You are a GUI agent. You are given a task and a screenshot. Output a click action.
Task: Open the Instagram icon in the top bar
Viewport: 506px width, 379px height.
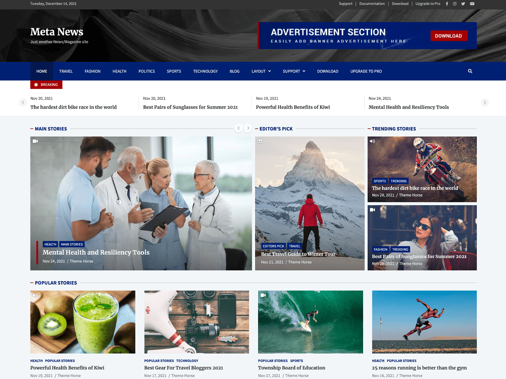pos(455,3)
